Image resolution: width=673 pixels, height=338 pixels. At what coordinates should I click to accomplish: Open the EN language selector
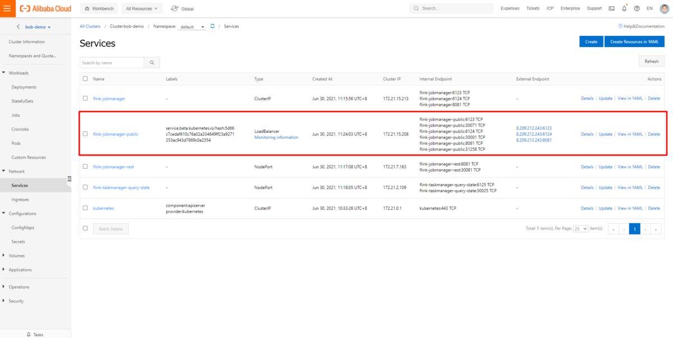(x=649, y=8)
